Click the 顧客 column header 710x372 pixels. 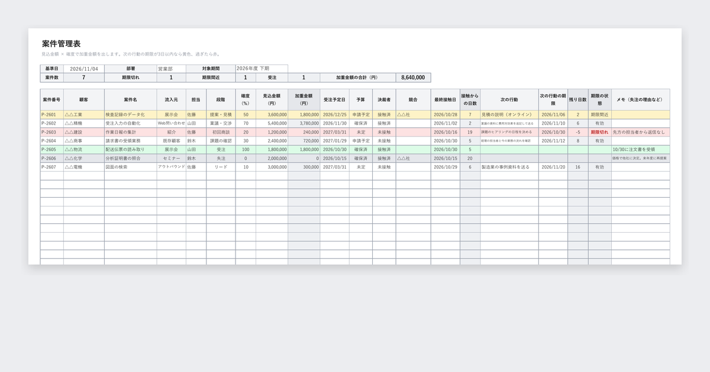[84, 99]
